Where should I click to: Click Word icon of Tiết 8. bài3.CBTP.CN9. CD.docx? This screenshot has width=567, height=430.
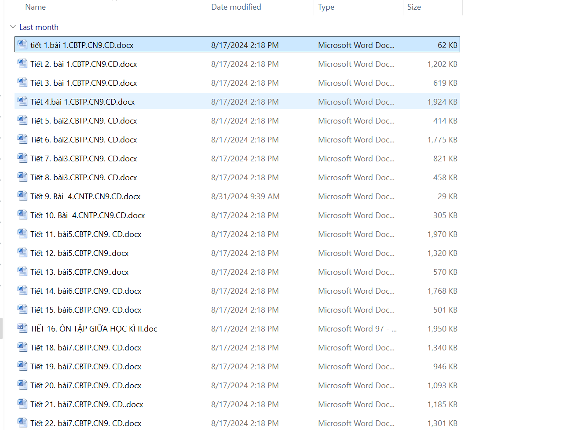[x=22, y=177]
